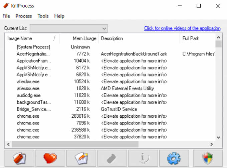Screen dimensions: 227x168
Task: Select AppVShNotify row with 6172 k
Action: coord(110,68)
